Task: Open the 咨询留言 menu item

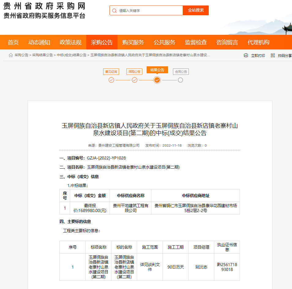Action: pos(227,42)
